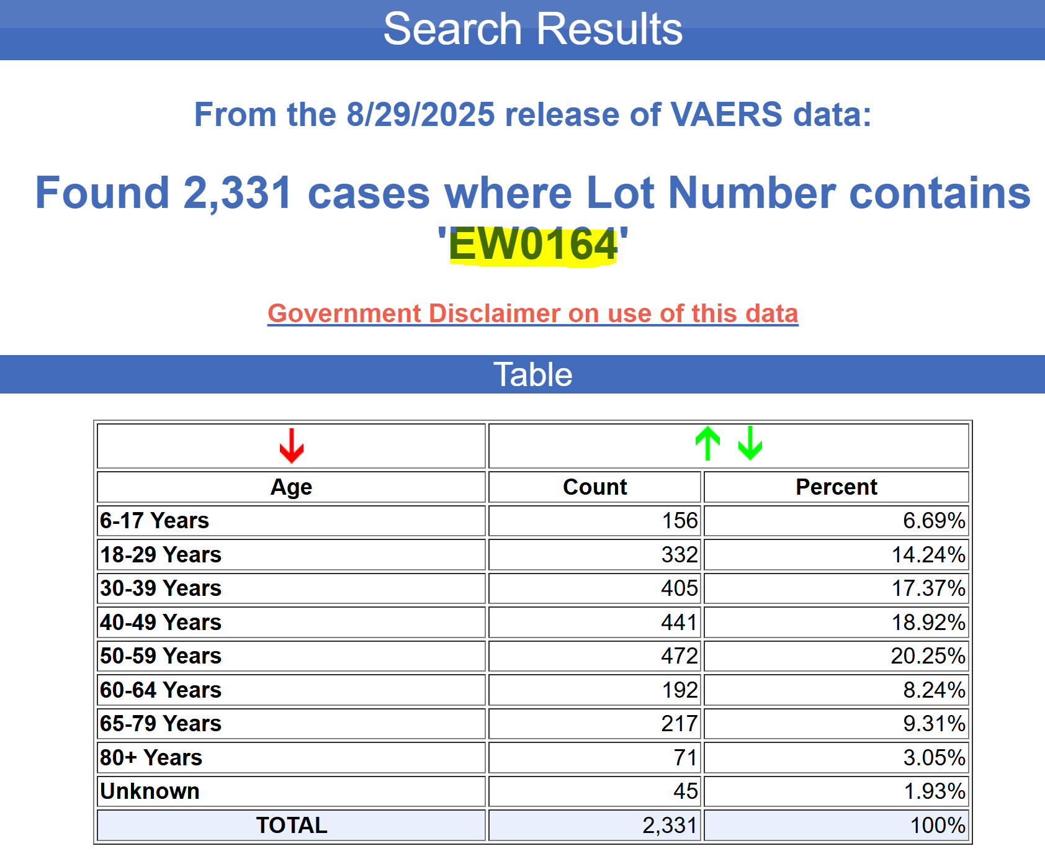Viewport: 1045px width, 851px height.
Task: Select the '50-59 Years' row label
Action: pyautogui.click(x=161, y=656)
